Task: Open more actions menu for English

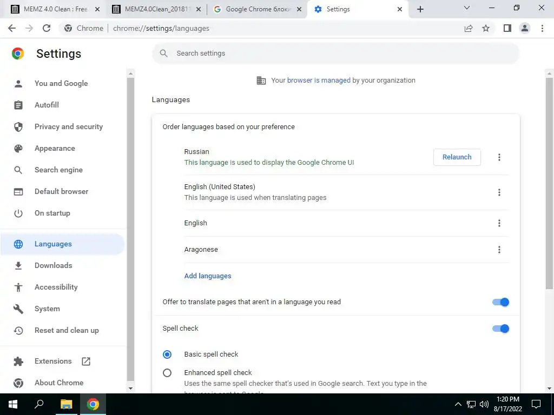Action: click(x=499, y=223)
